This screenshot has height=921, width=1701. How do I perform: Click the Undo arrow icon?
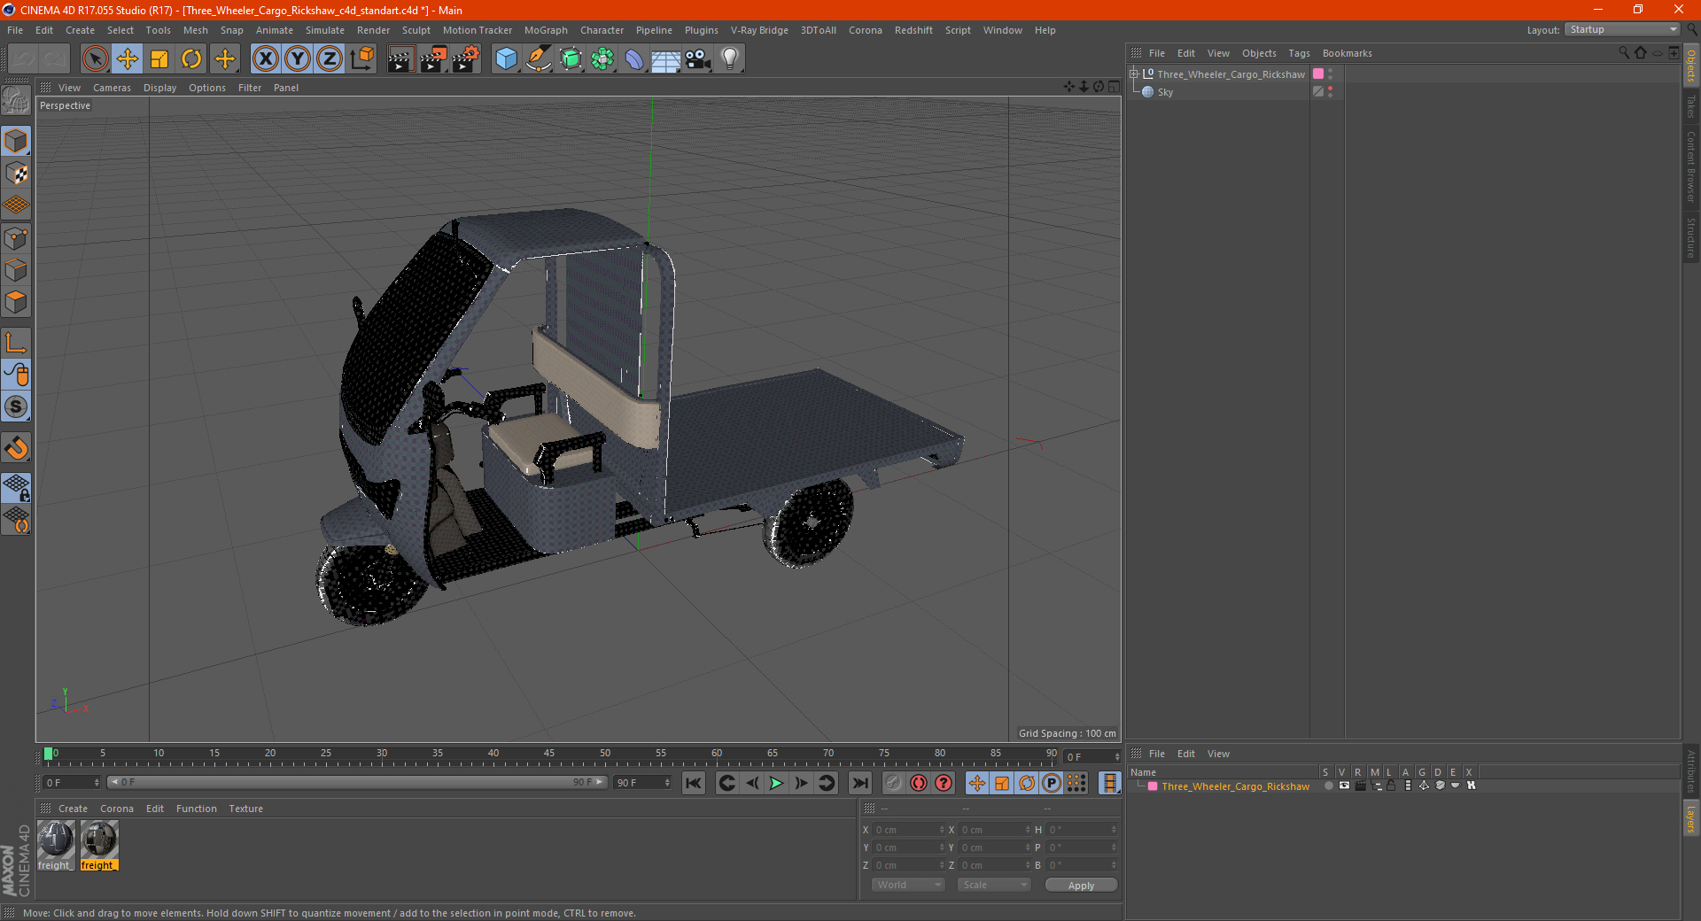(x=24, y=59)
